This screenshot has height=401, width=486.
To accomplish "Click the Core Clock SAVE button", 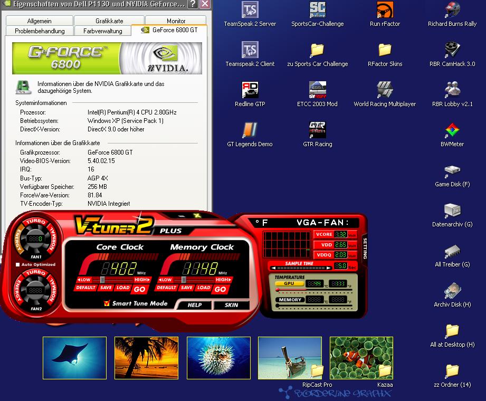I will coord(106,288).
